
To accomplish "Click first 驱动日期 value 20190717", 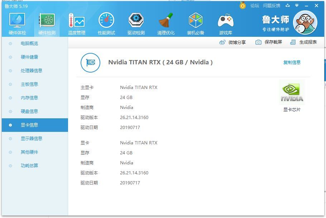I will click(x=130, y=128).
